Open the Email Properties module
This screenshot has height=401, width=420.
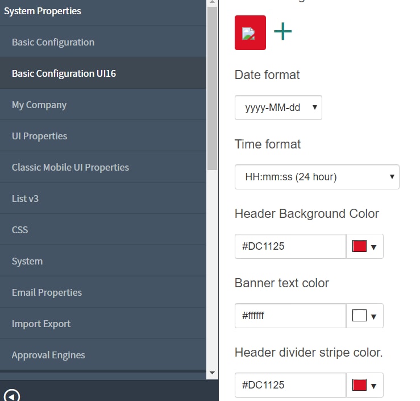click(103, 292)
